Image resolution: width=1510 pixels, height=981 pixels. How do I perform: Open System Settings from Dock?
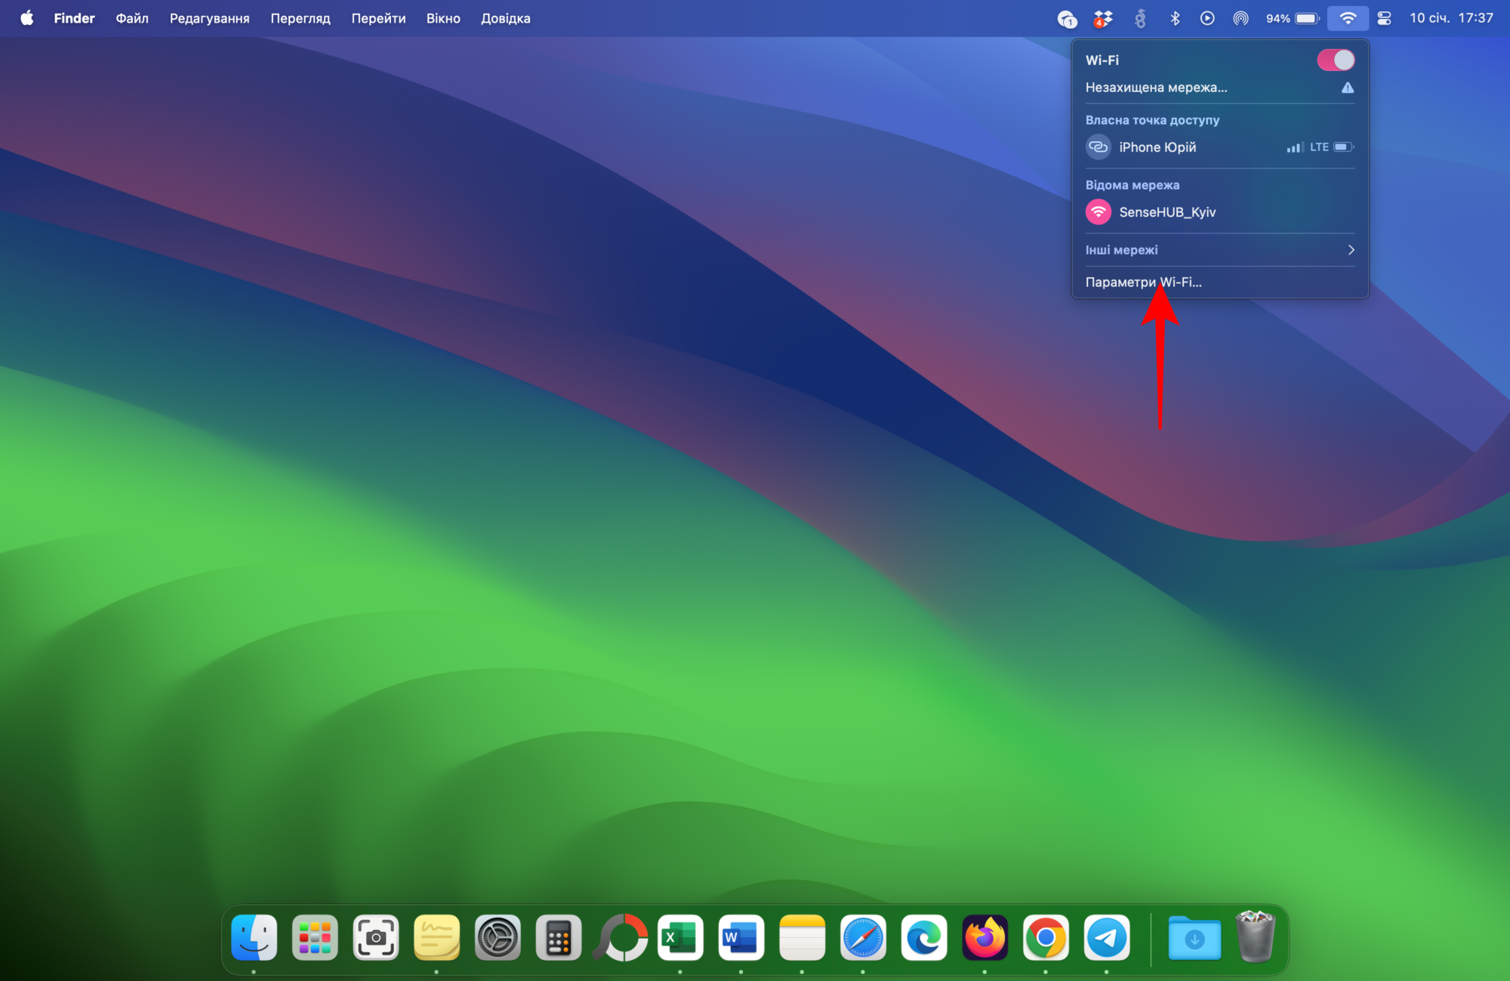(498, 938)
